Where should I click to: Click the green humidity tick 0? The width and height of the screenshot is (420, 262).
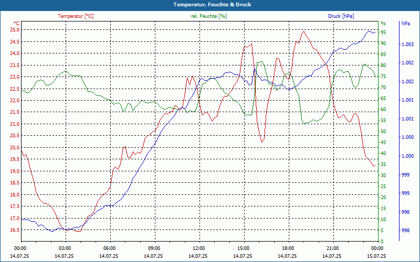(382, 241)
